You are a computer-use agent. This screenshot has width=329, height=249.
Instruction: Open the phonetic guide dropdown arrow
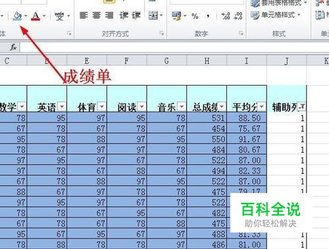[68, 16]
